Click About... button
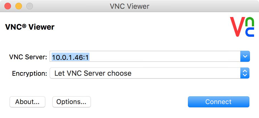Screen dimensions: 259x118 click(x=27, y=102)
